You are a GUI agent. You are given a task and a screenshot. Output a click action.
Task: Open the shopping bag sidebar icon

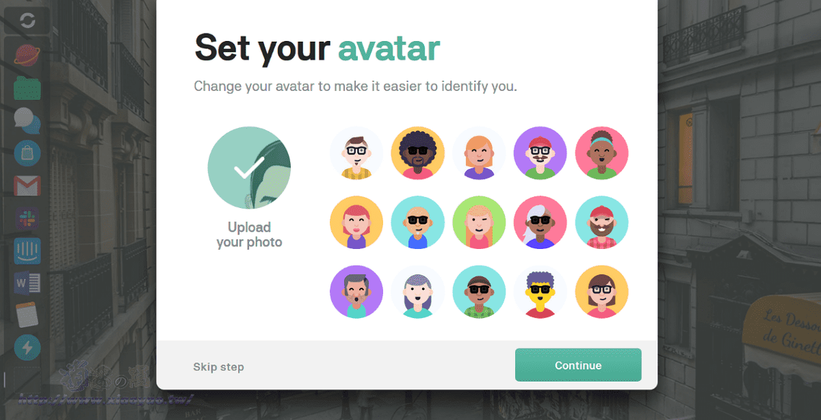tap(27, 153)
